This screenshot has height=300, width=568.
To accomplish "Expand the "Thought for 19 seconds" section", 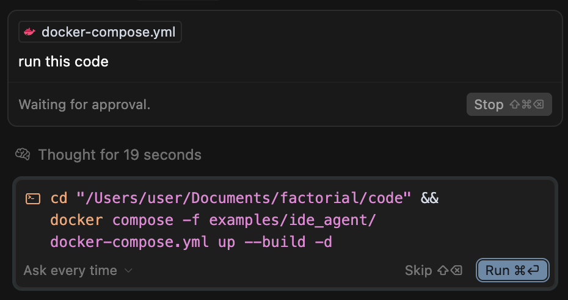I will click(108, 155).
